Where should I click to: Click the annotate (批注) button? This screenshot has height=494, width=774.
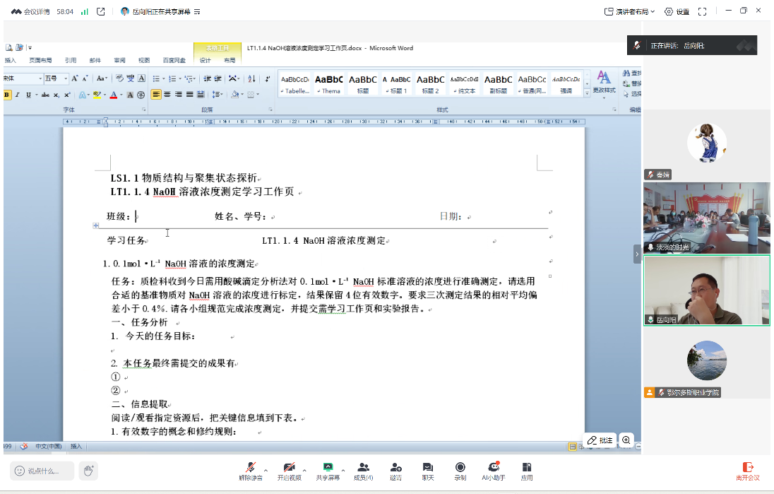click(x=600, y=440)
